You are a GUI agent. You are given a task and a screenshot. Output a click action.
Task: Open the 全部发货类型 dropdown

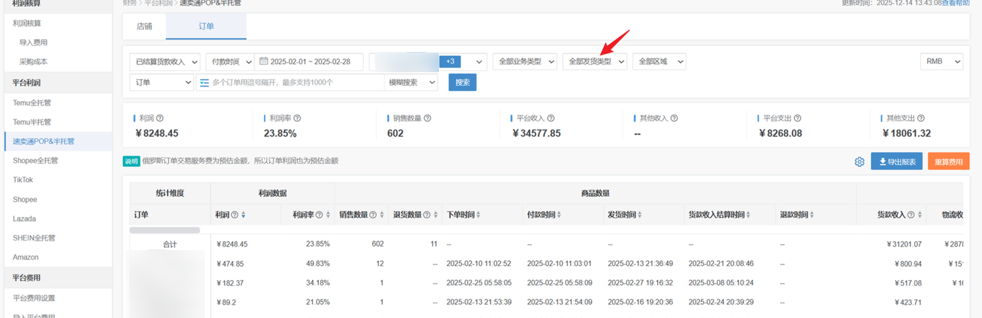595,62
